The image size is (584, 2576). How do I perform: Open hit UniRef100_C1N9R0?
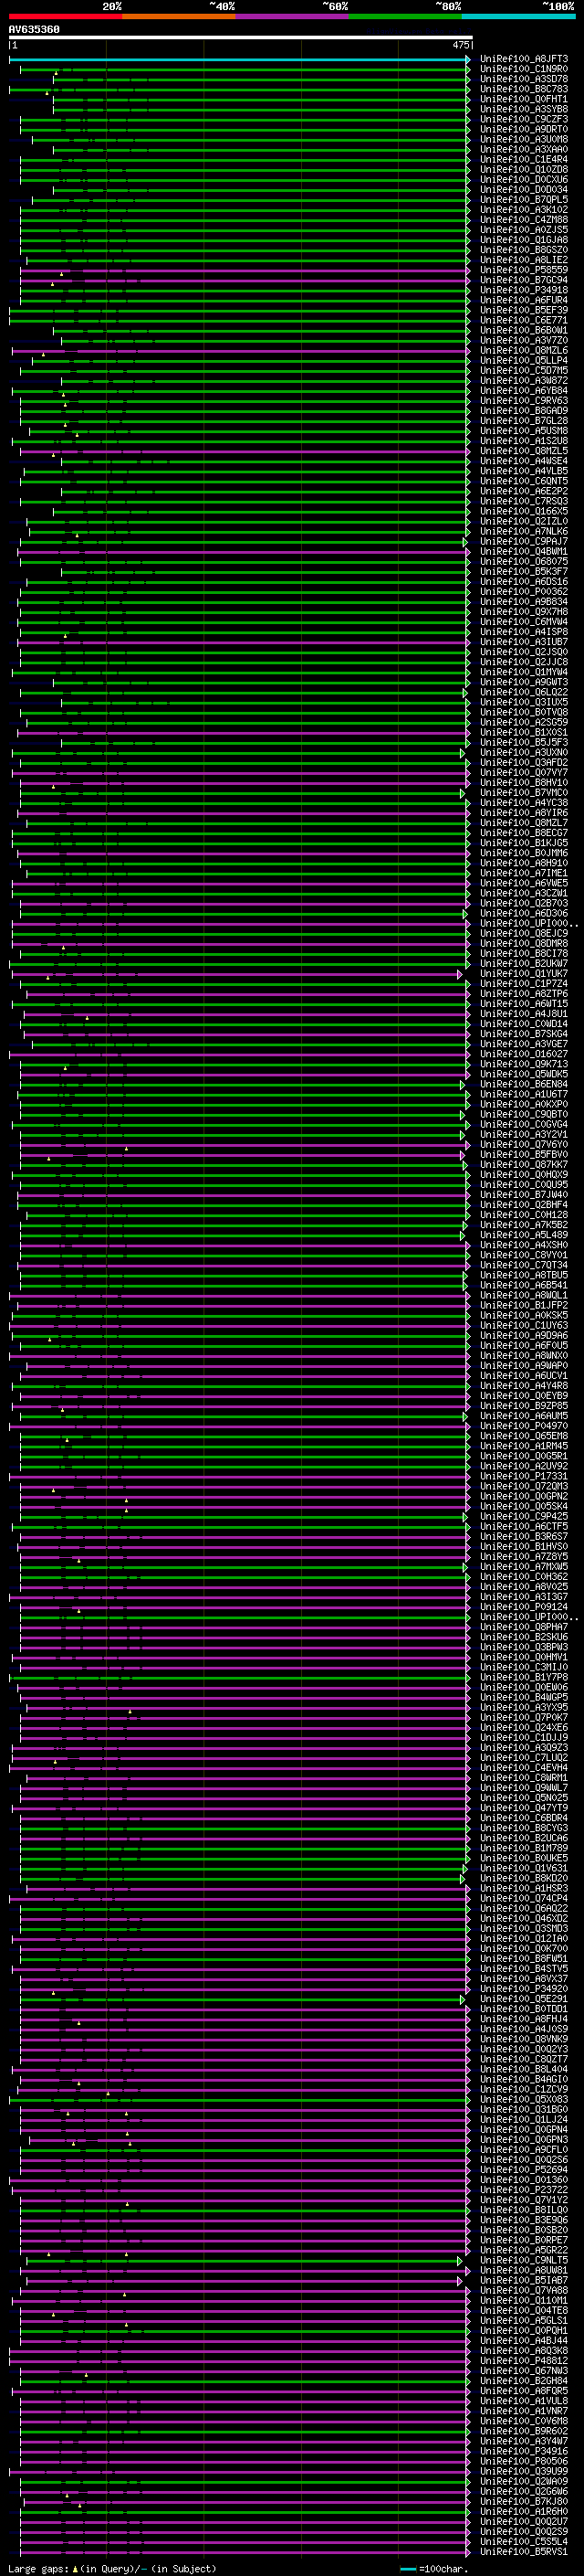click(524, 69)
